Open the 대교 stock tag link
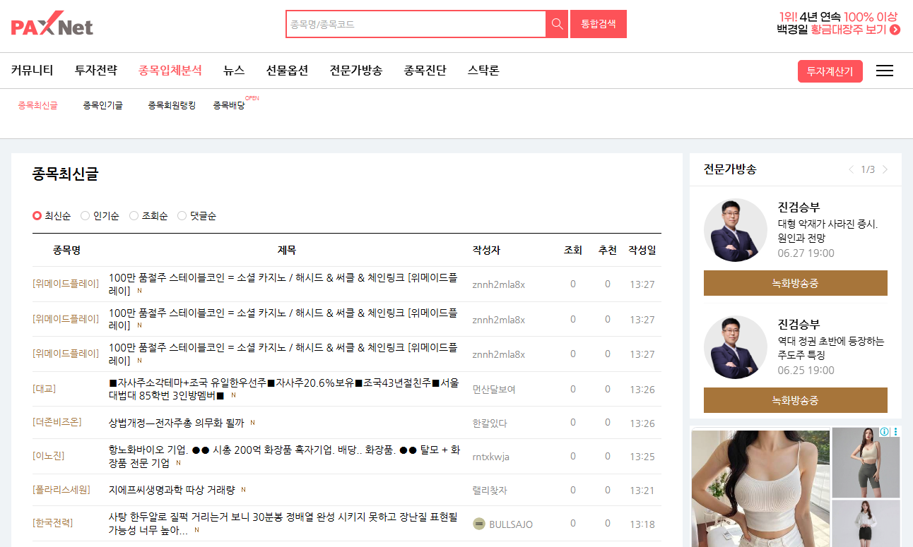Screen dimensions: 913x547 tap(44, 389)
